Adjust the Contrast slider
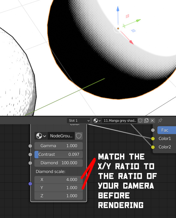 [58, 154]
